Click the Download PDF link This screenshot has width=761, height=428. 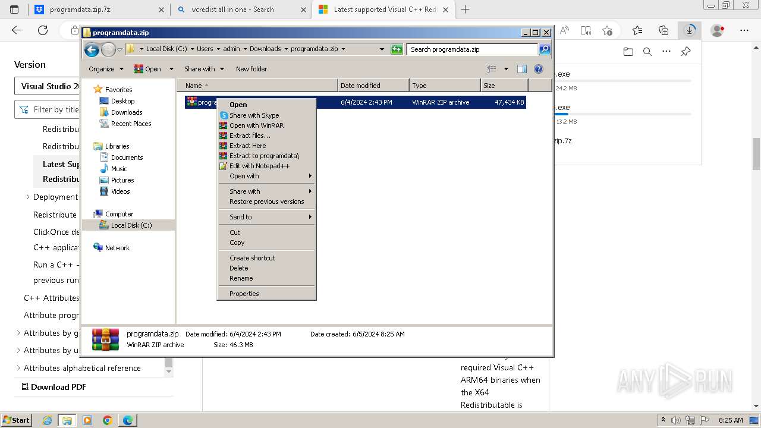(54, 387)
